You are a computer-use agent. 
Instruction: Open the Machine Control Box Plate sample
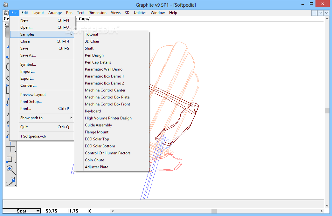click(x=112, y=97)
